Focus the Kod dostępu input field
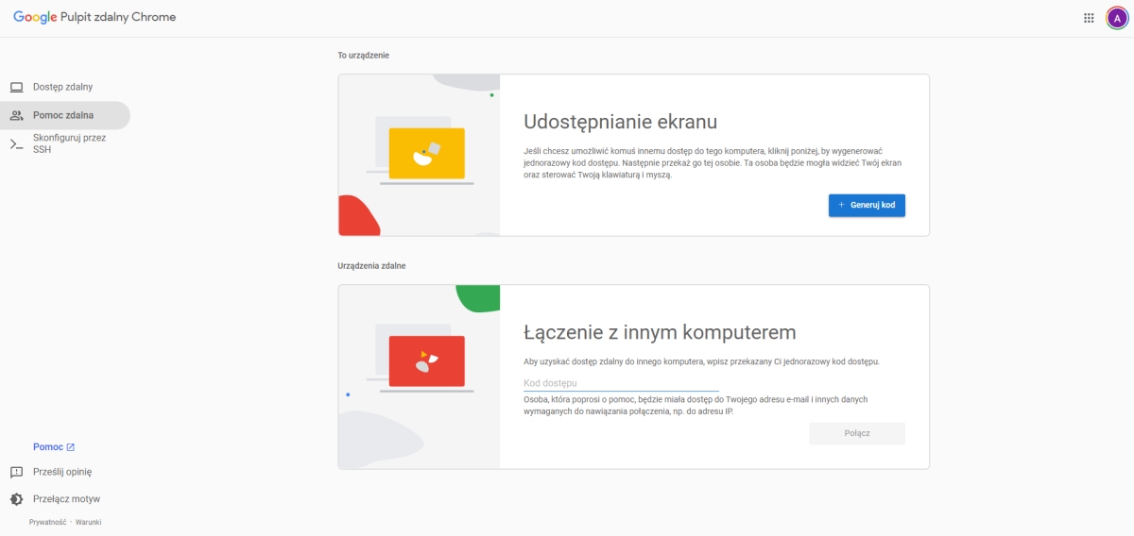 [621, 383]
